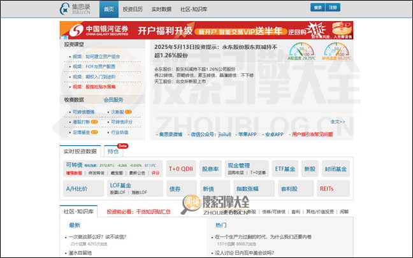Select the 社区-知识库 section tab
This screenshot has width=413, height=258.
(78, 211)
